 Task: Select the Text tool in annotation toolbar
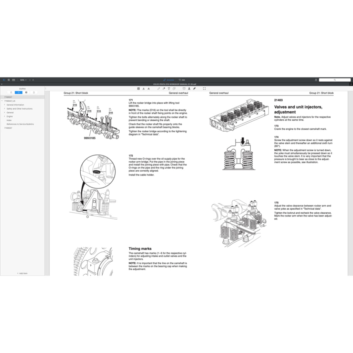coord(169,89)
